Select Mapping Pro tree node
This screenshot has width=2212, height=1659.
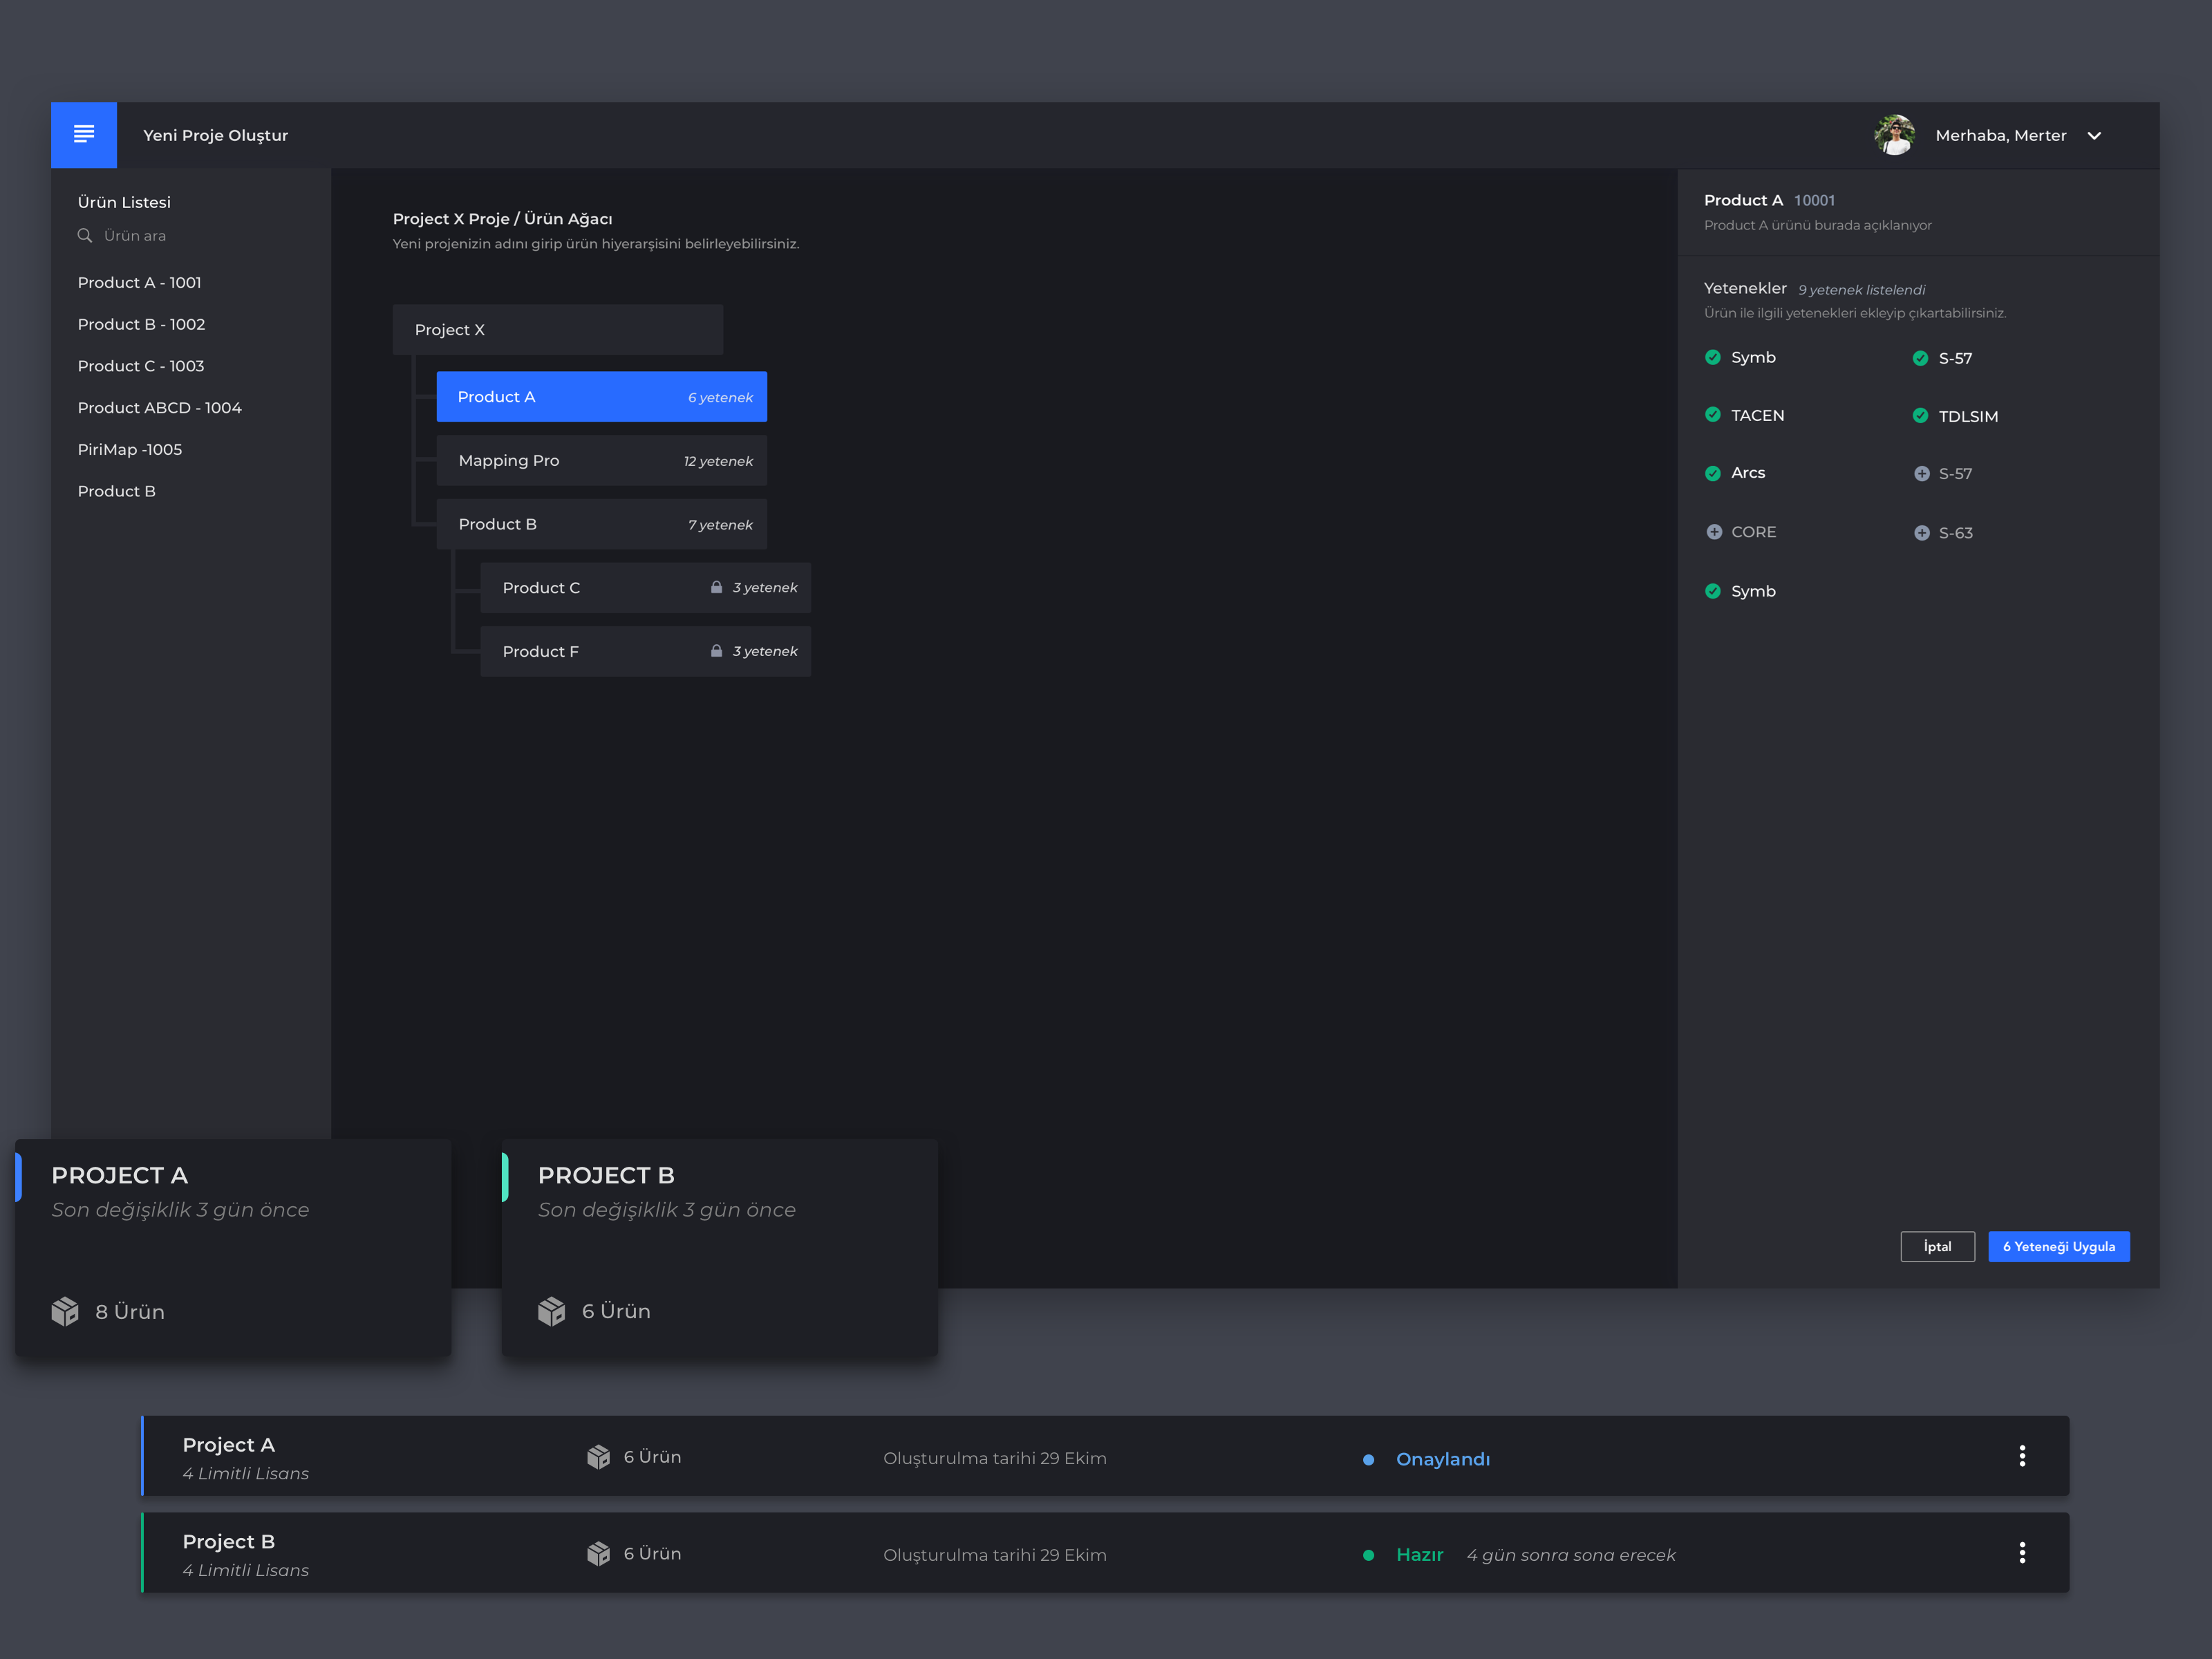point(602,461)
